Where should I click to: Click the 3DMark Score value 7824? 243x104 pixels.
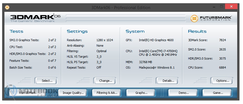tap(223, 40)
